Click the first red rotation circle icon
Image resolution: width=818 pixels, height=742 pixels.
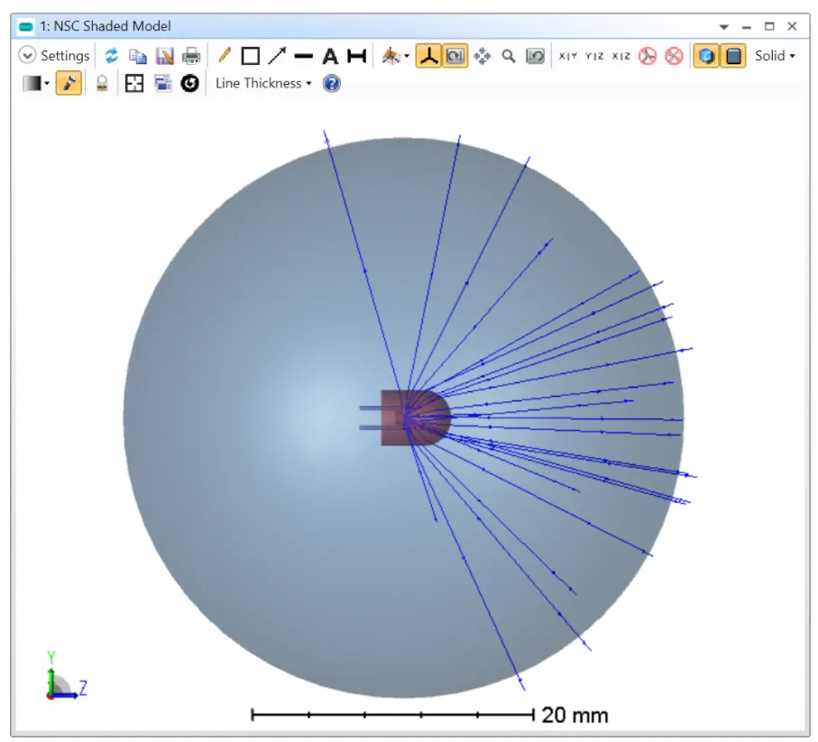[648, 56]
